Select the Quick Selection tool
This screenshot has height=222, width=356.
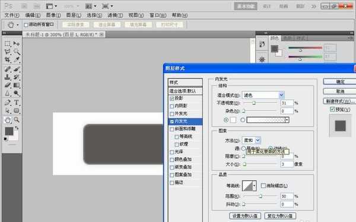[17, 52]
